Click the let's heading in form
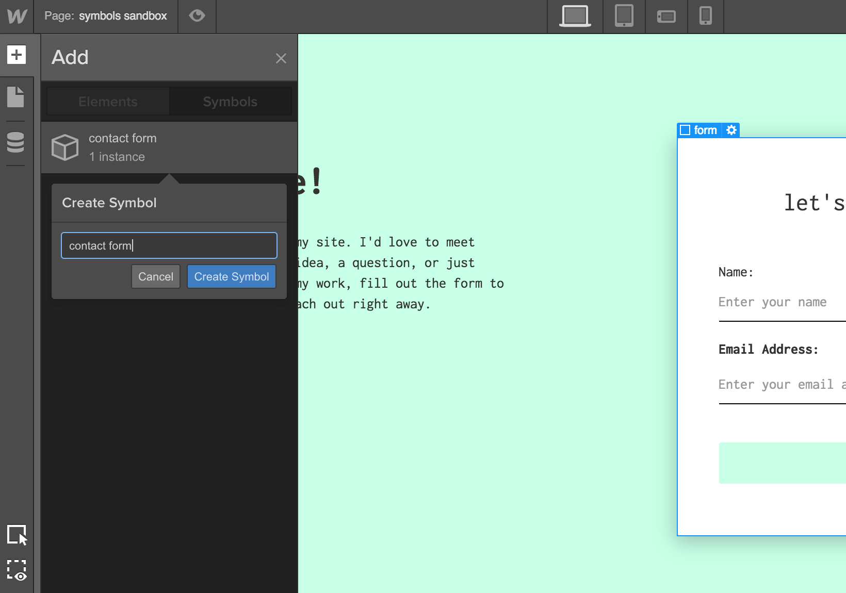This screenshot has height=593, width=846. 815,203
